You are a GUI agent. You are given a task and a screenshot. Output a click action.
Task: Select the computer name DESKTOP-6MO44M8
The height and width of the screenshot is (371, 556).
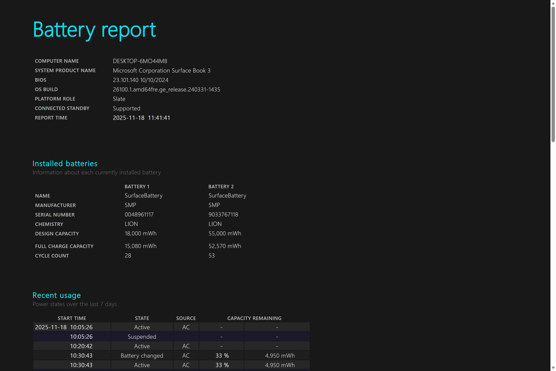pos(140,61)
